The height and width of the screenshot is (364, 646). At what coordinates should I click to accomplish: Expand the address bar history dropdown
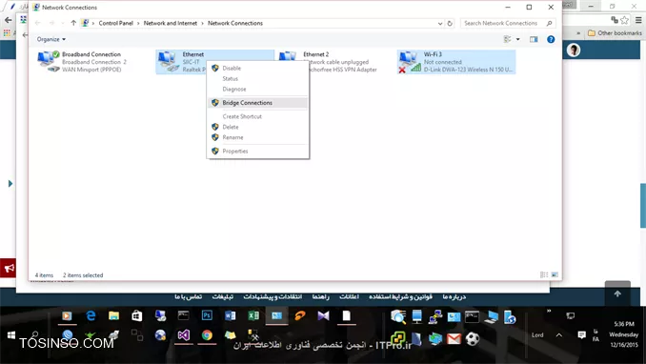440,24
